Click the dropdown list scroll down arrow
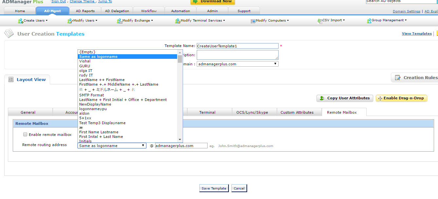Screen dimensions: 438x199 click(180, 140)
